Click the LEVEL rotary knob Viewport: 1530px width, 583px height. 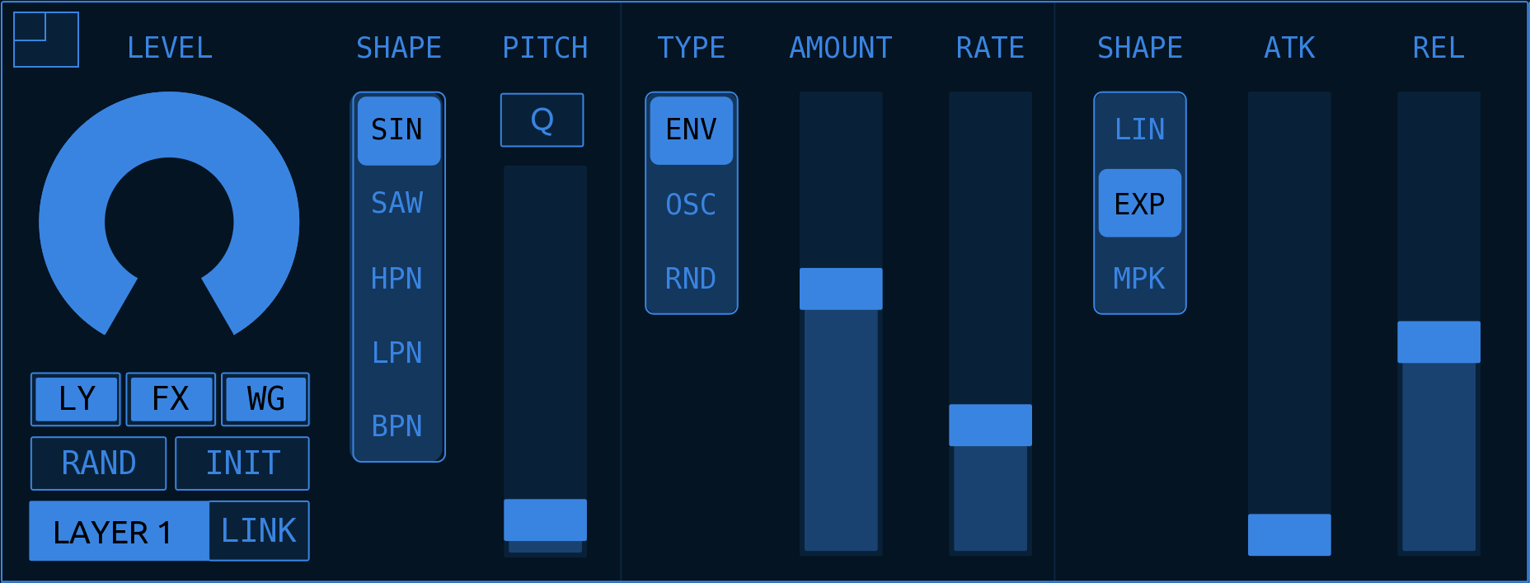coord(169,214)
